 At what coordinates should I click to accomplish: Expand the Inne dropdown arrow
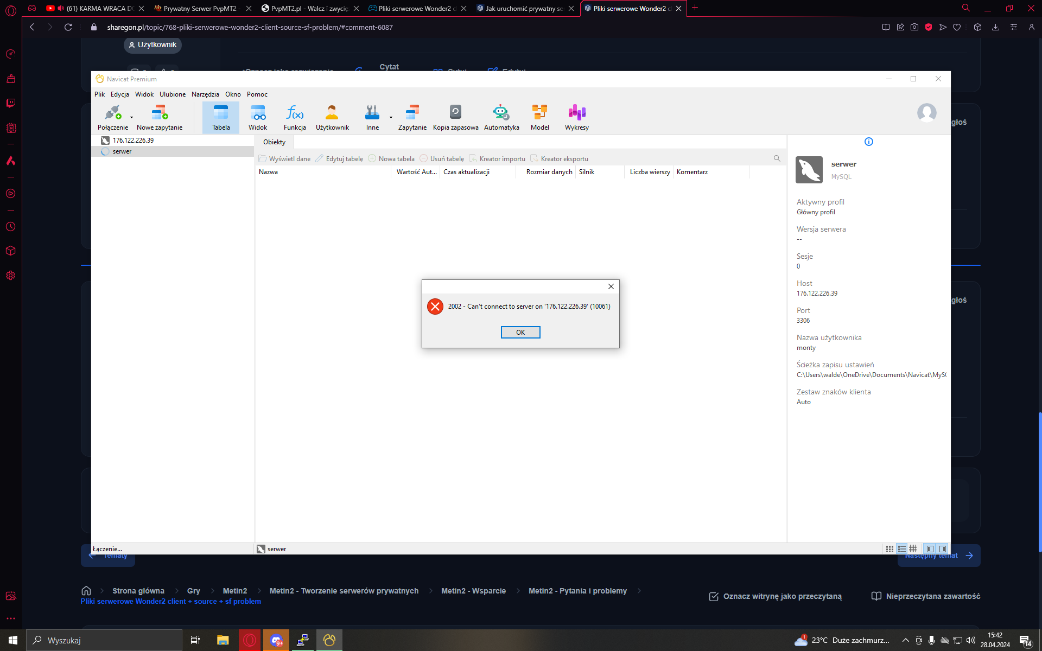pyautogui.click(x=391, y=117)
